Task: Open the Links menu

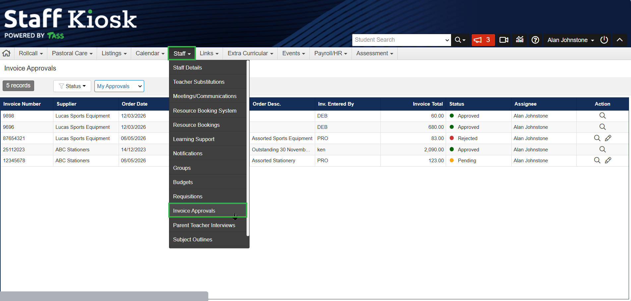Action: pyautogui.click(x=209, y=53)
